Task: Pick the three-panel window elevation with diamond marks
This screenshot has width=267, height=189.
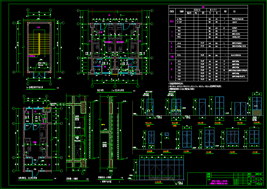Action: point(233,137)
